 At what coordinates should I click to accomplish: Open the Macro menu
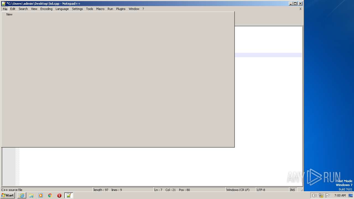[100, 9]
